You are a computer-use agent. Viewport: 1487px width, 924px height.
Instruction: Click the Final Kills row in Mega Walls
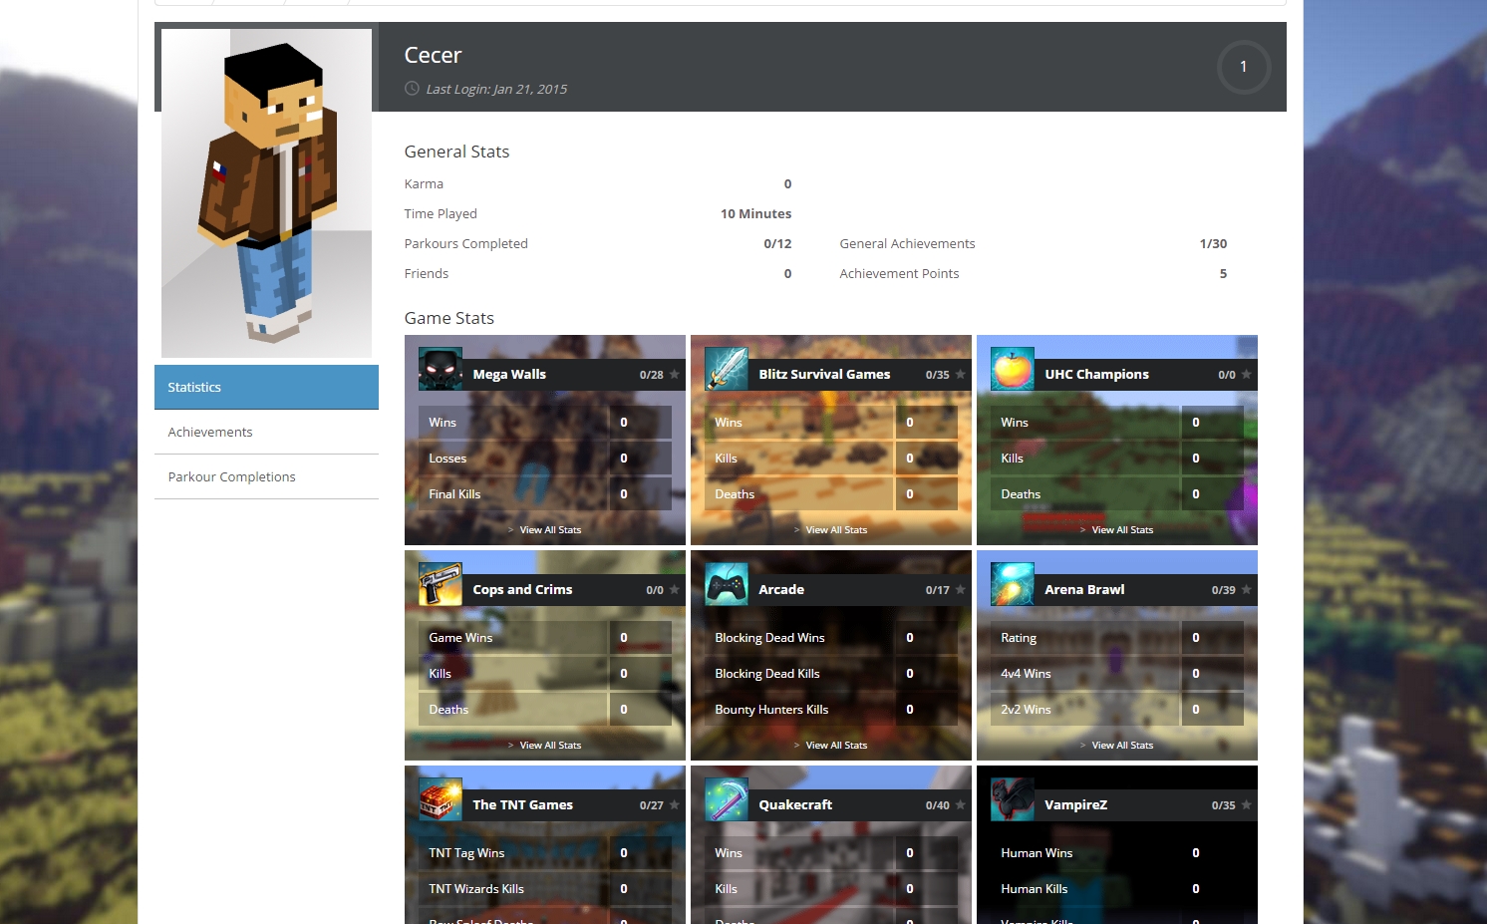tap(544, 494)
